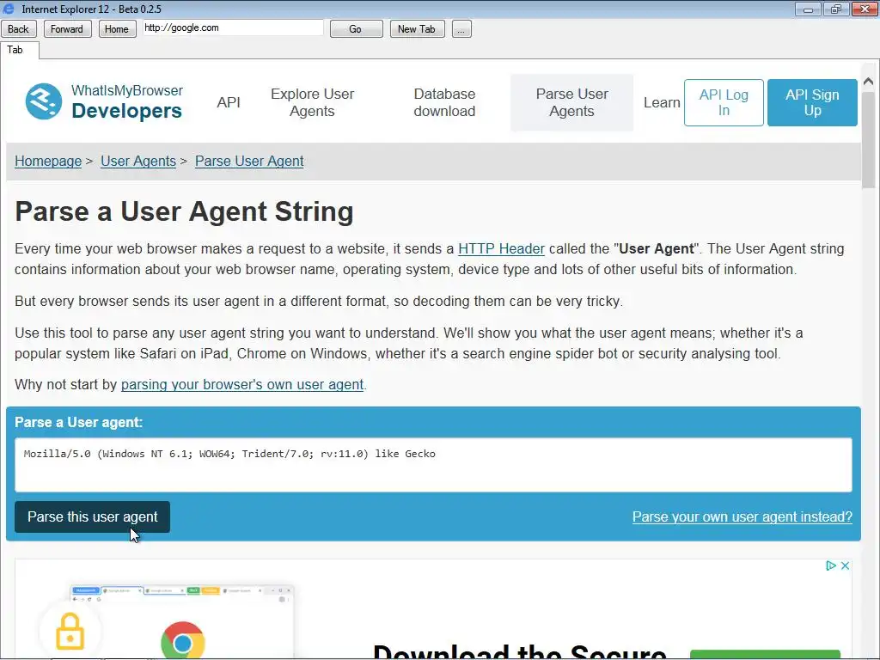880x660 pixels.
Task: Open the '...' more options button
Action: click(x=461, y=29)
